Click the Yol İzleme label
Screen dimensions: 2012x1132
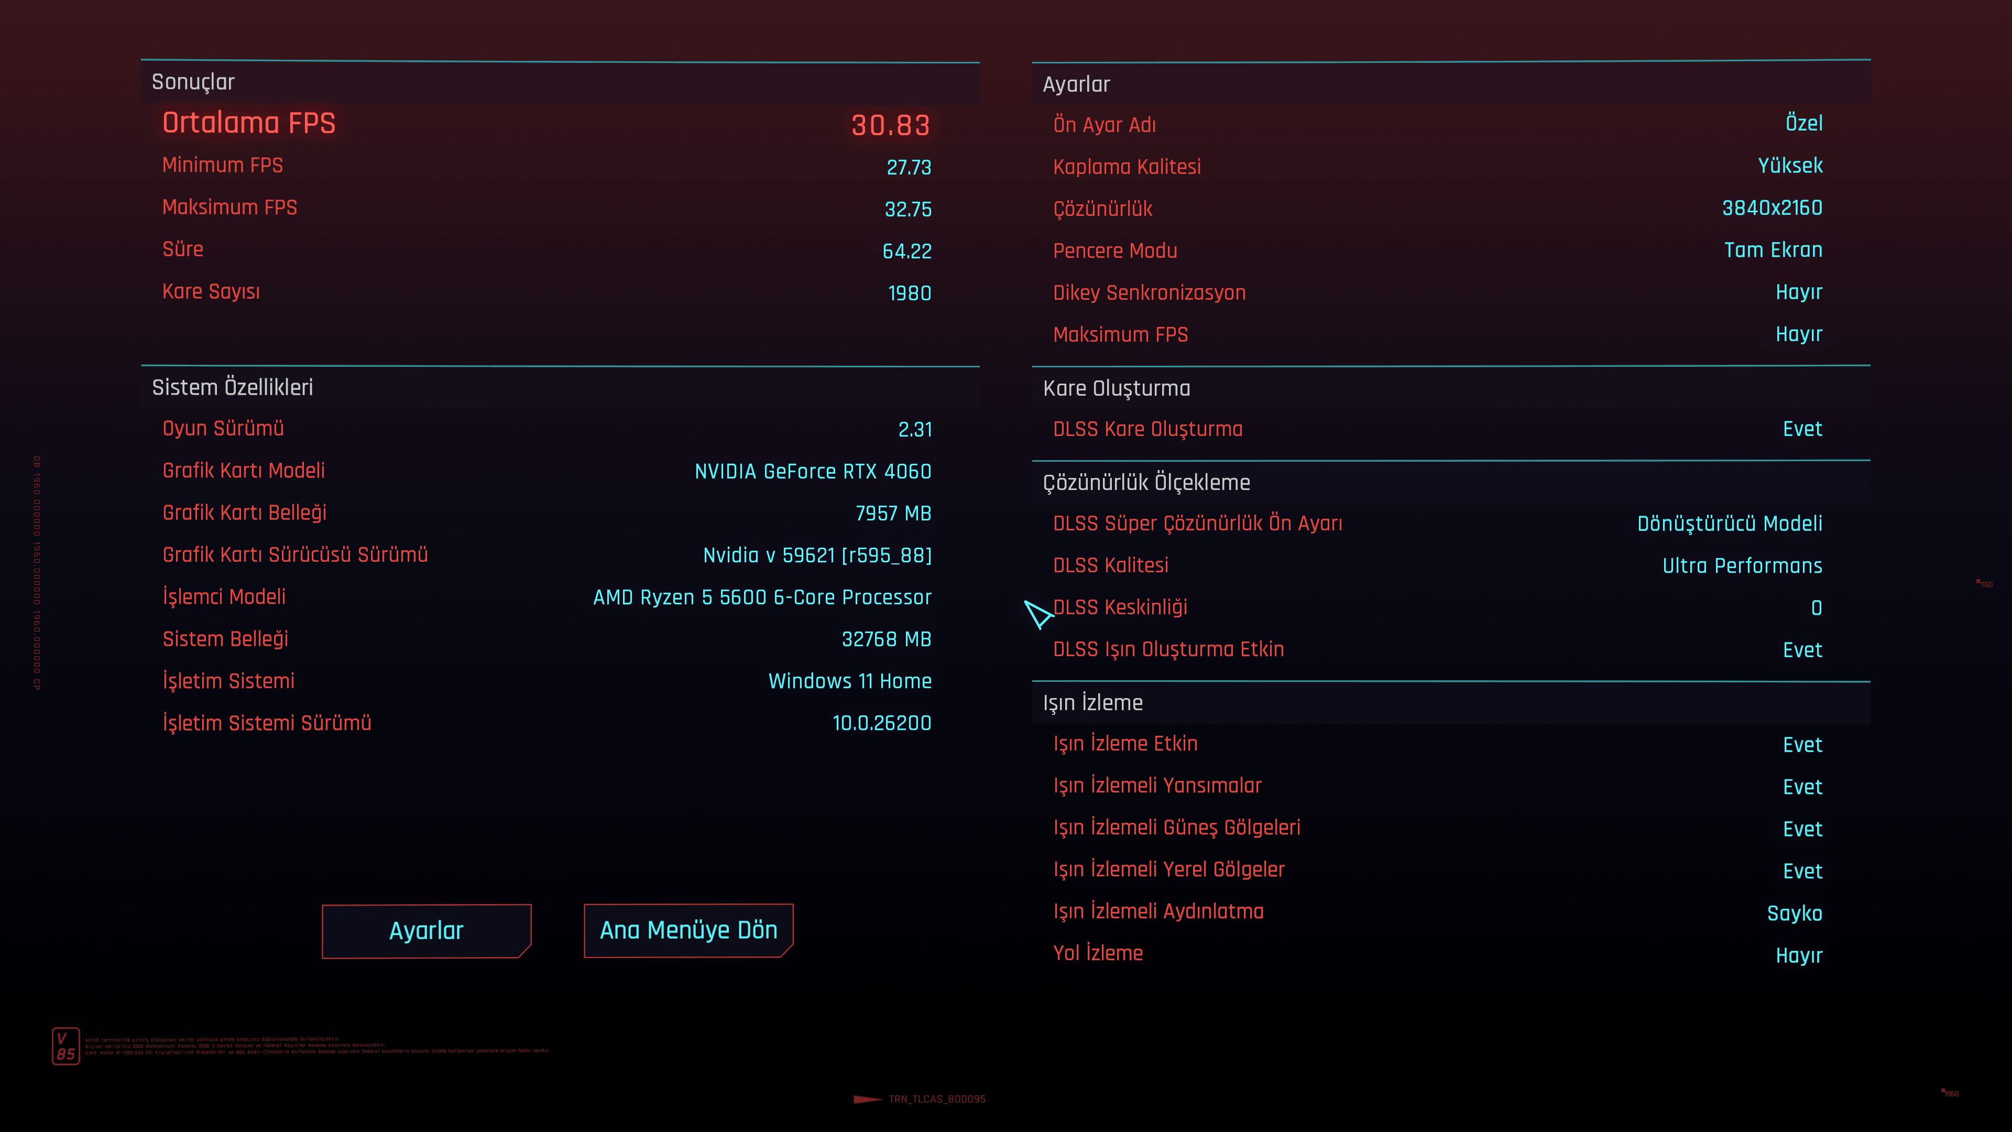[1097, 953]
